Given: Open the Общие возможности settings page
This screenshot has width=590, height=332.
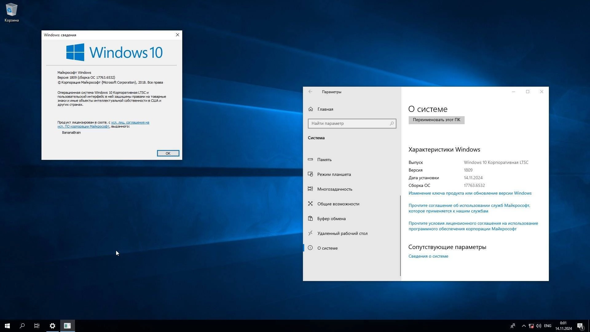Looking at the screenshot, I should point(352,204).
